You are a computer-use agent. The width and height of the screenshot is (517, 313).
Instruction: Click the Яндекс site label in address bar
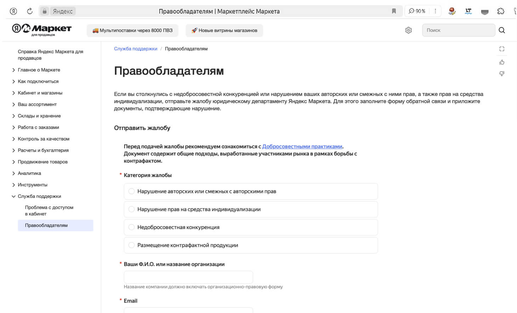tap(63, 11)
